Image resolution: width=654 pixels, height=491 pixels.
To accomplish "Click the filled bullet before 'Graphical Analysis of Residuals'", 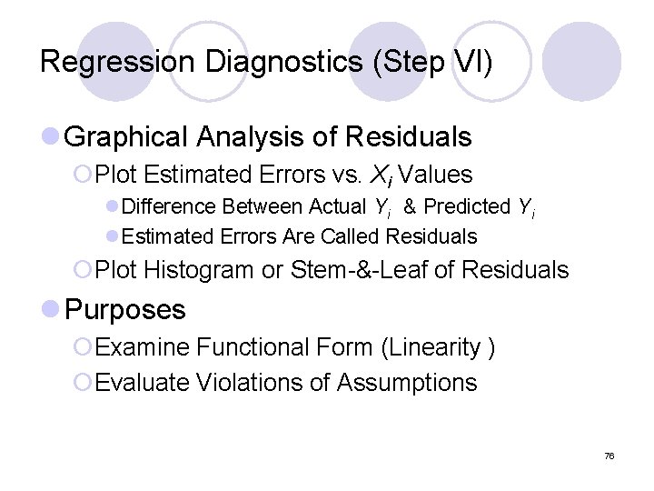I will click(x=51, y=137).
